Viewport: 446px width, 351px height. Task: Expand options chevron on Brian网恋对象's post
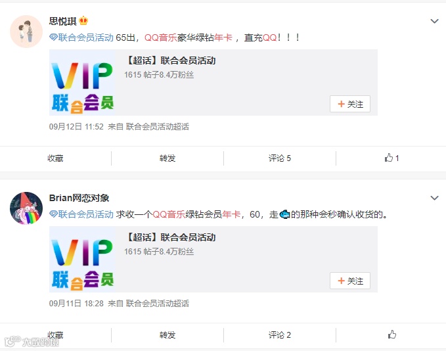pyautogui.click(x=434, y=198)
